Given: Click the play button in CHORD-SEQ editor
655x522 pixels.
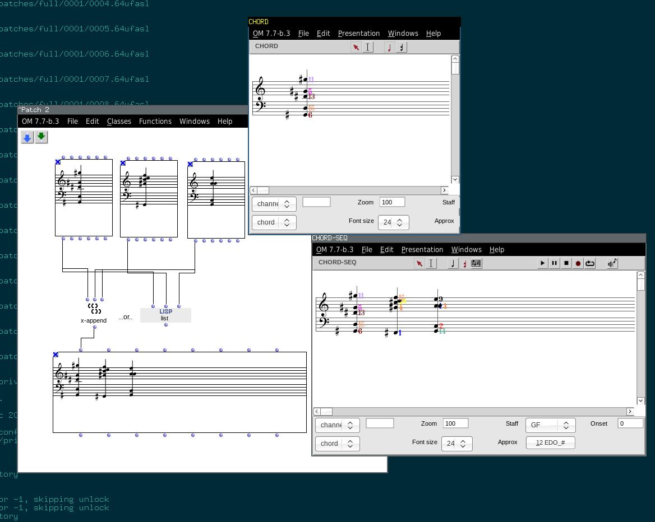Looking at the screenshot, I should [x=542, y=263].
